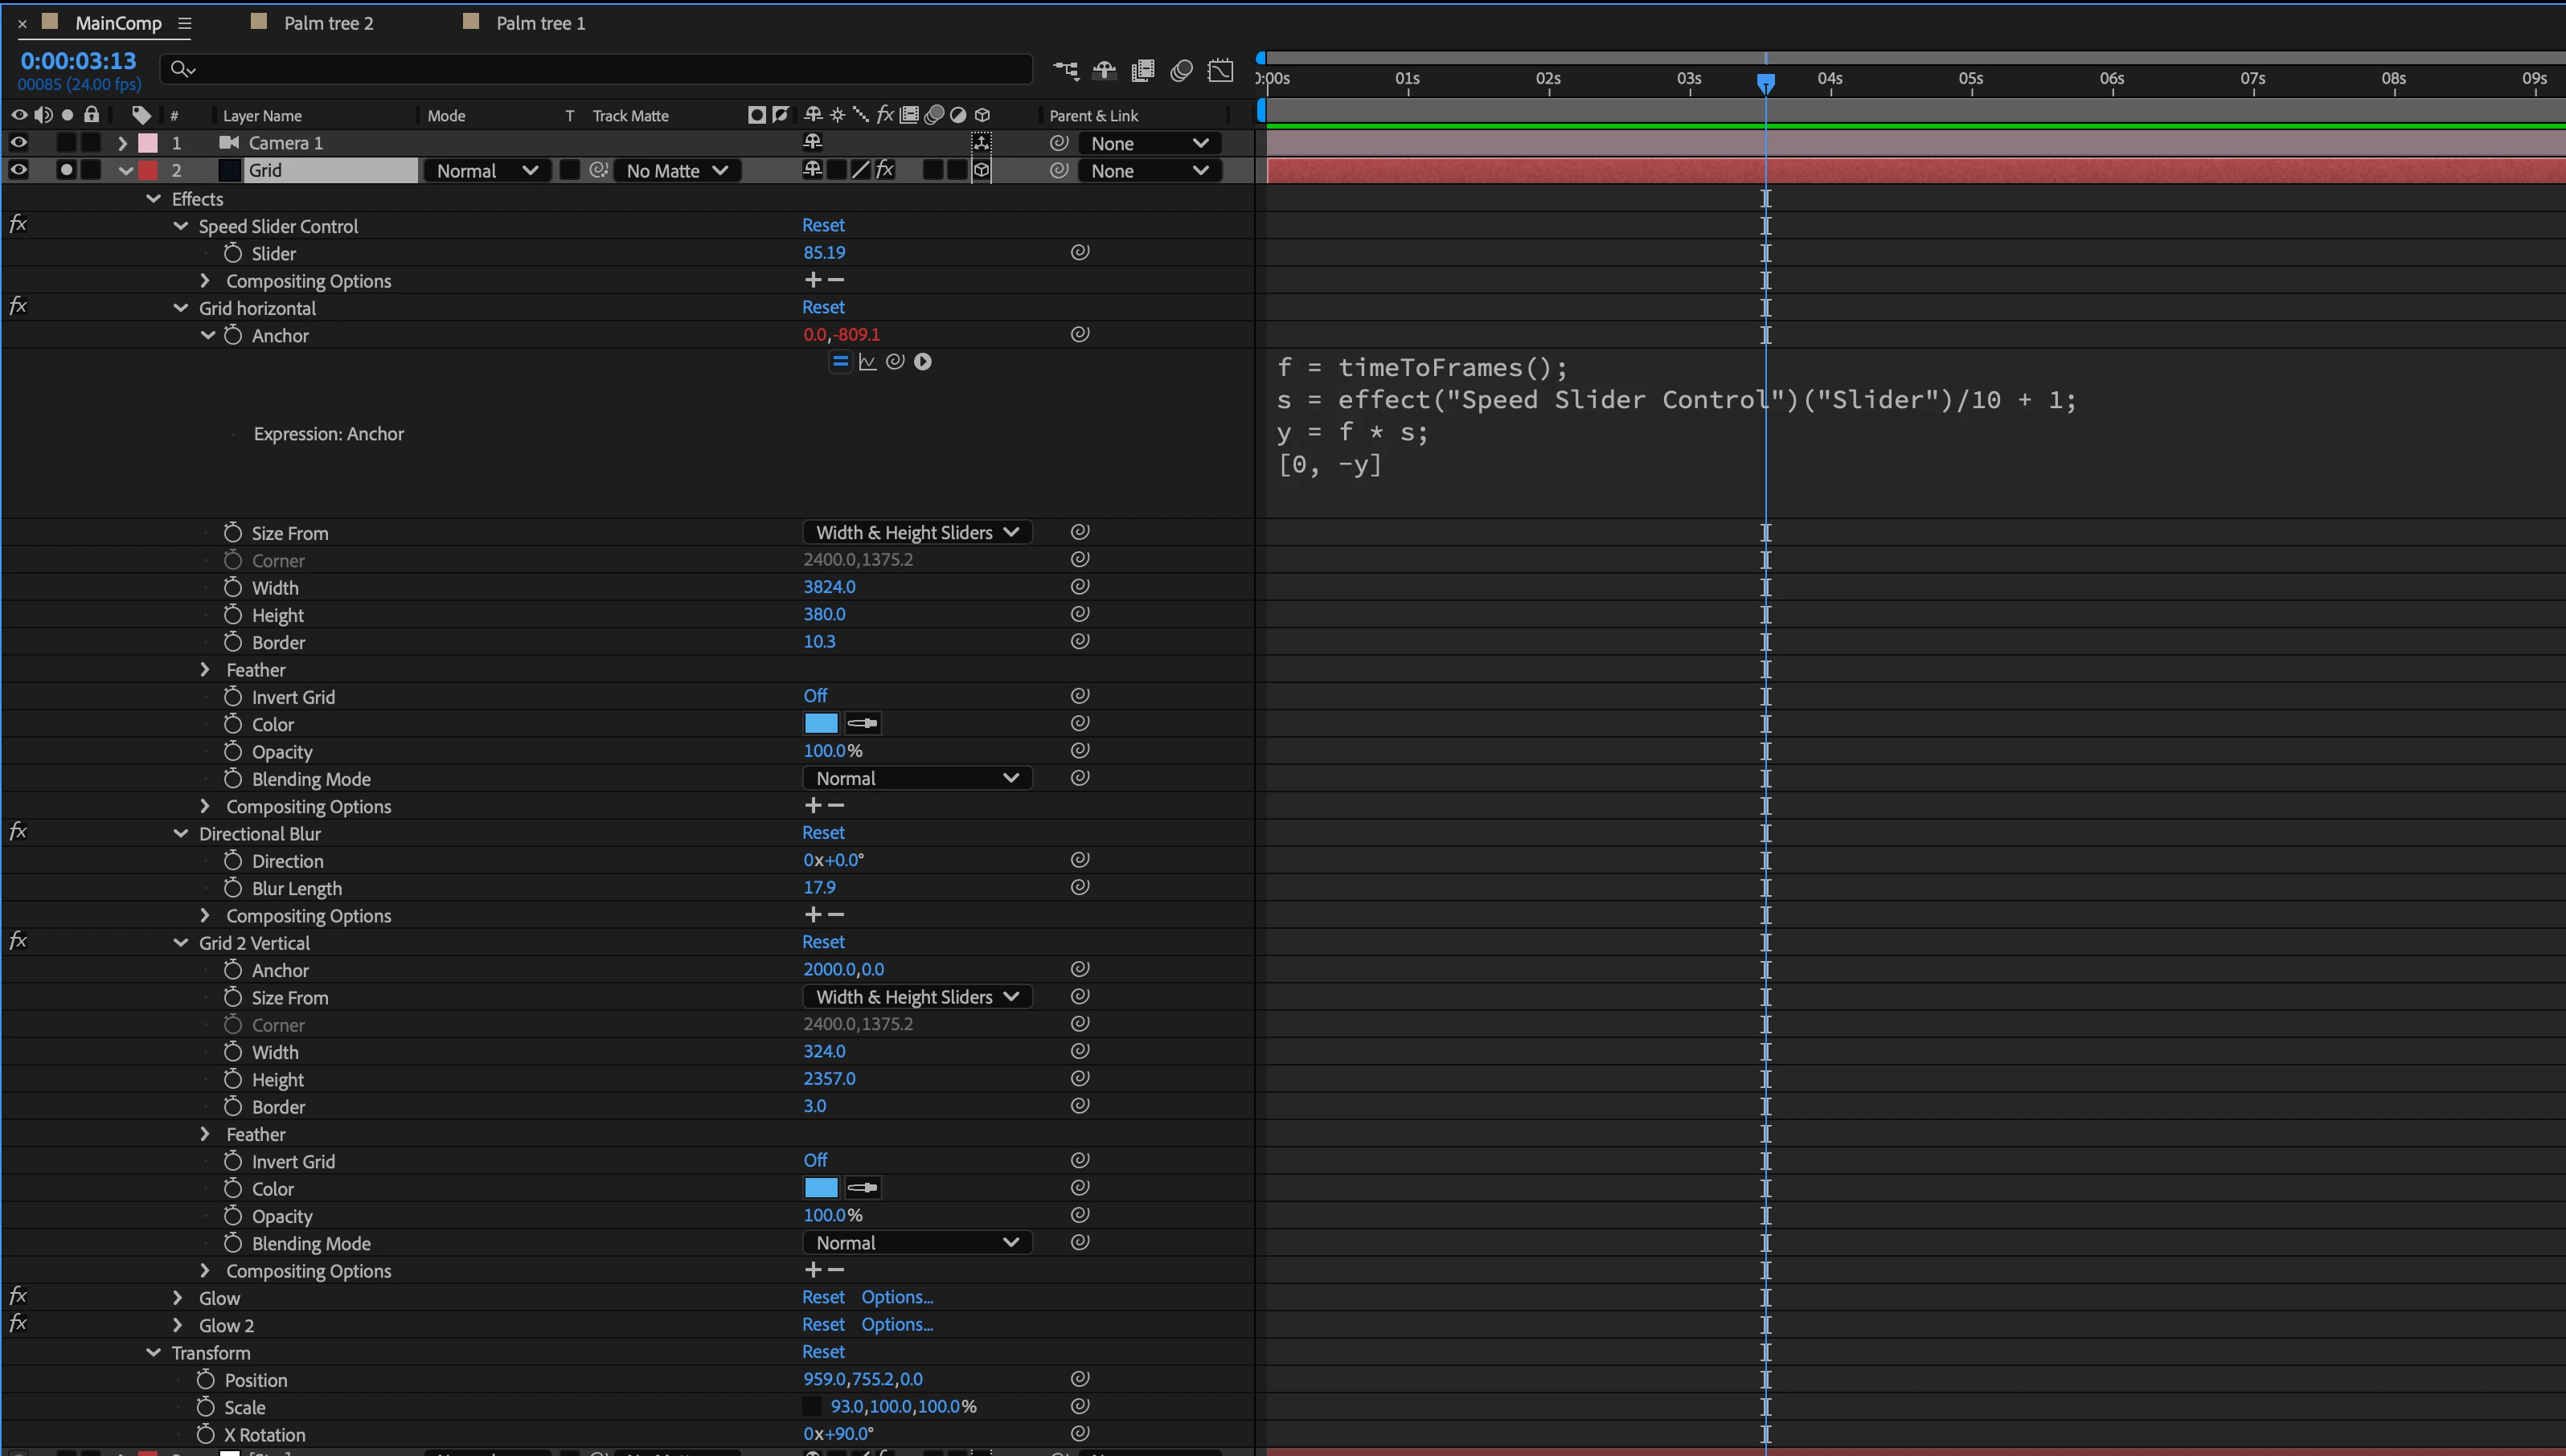The height and width of the screenshot is (1456, 2566).
Task: Open the Grid layer's Mode 'Normal' dropdown
Action: point(487,171)
